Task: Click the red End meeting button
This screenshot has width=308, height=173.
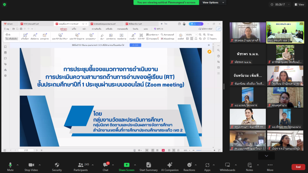Action: click(x=298, y=167)
